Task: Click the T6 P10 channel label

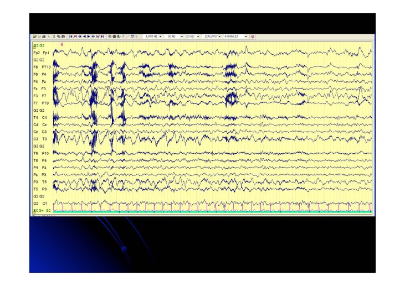Action: 41,153
